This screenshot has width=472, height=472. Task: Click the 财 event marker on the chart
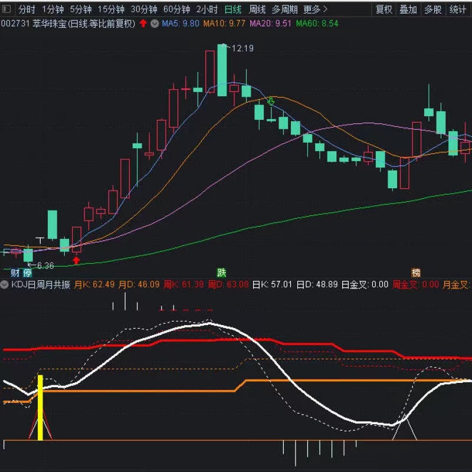point(15,273)
